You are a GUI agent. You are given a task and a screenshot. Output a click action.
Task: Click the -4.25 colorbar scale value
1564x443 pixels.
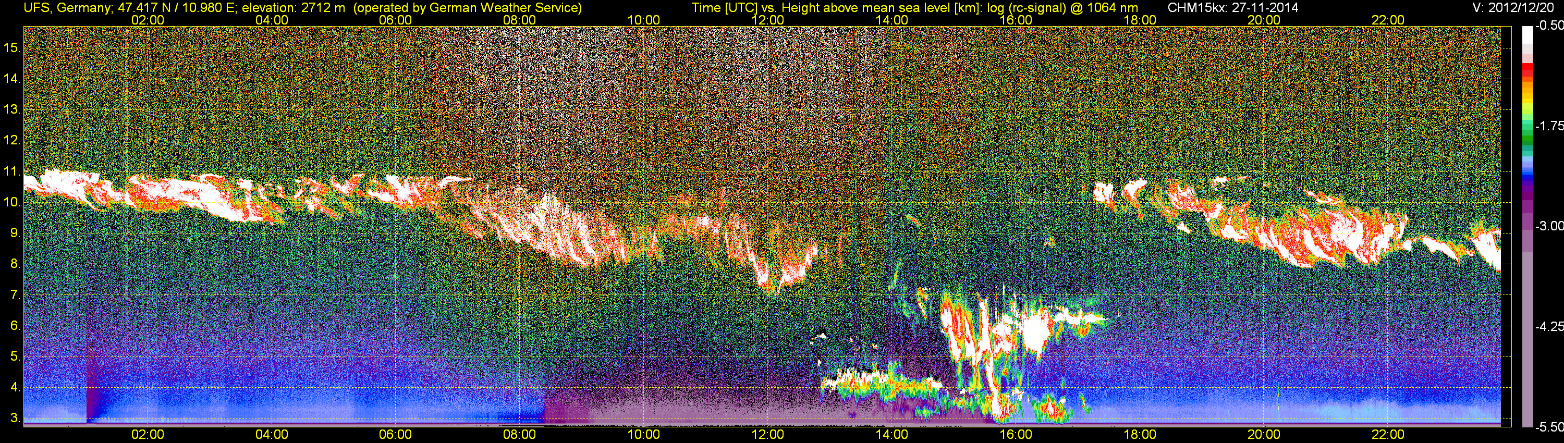[x=1549, y=326]
